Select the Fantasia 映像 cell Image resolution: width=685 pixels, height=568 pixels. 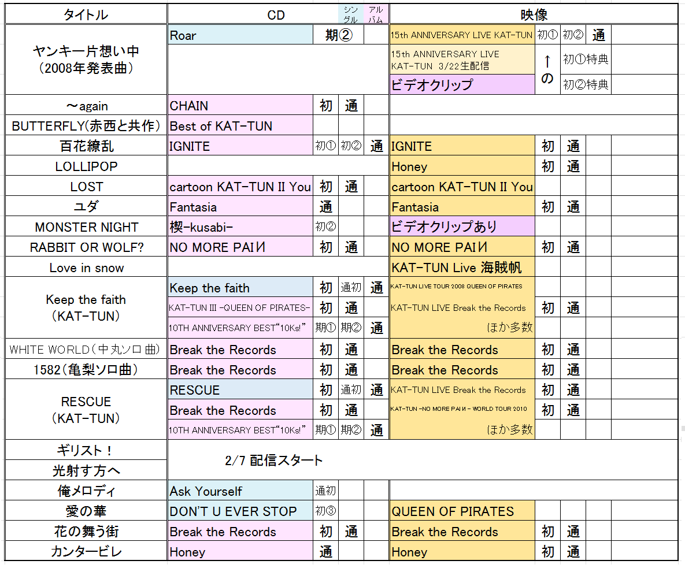(462, 206)
